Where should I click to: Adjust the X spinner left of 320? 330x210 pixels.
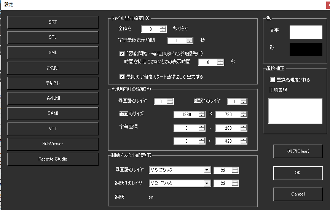202,141
